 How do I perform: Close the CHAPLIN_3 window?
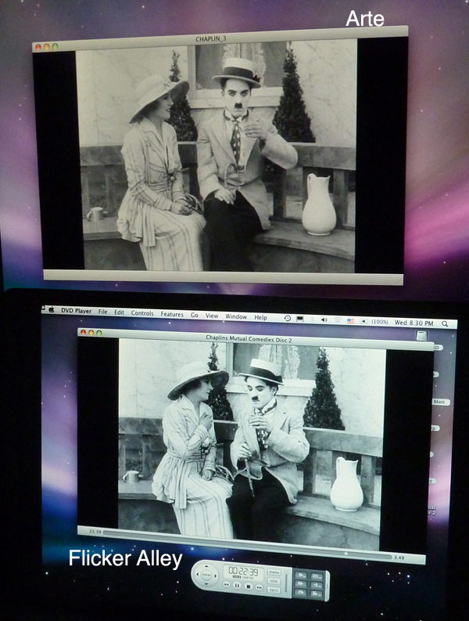point(38,47)
